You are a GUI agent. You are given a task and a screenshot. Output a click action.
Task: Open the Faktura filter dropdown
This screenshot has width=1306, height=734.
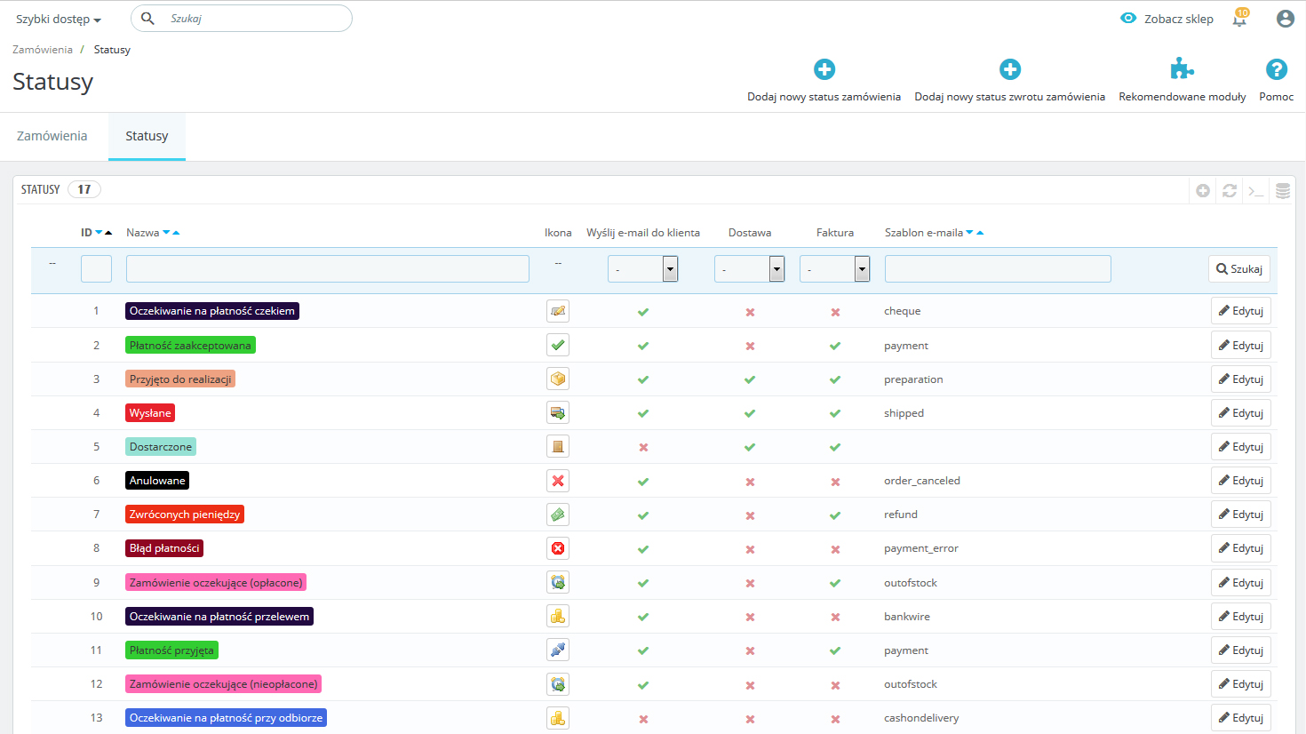point(834,269)
